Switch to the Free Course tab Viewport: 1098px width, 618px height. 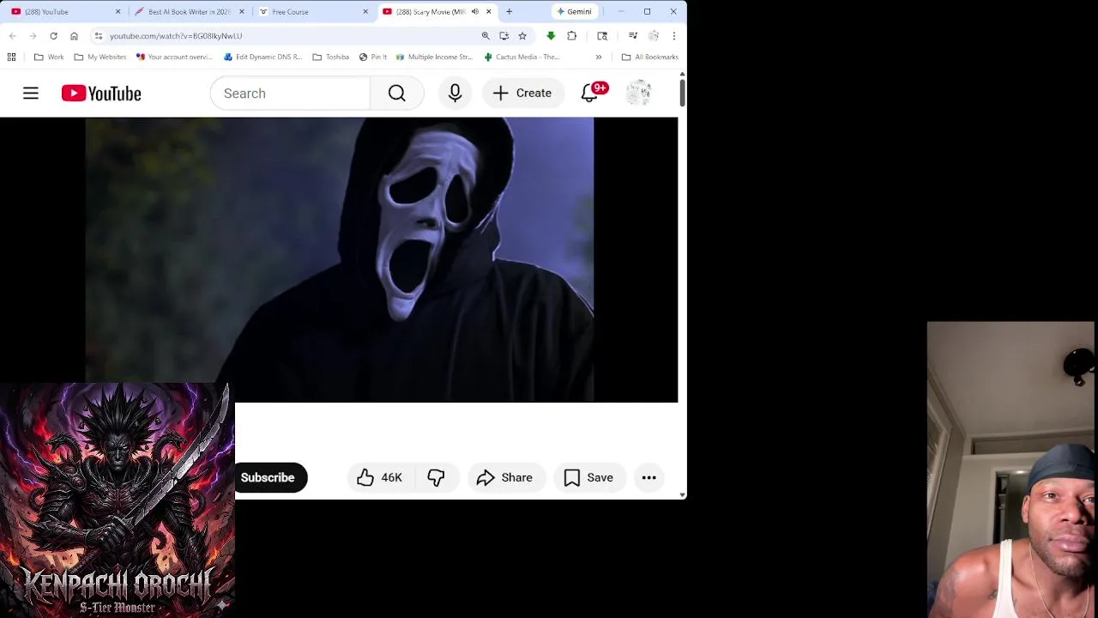pyautogui.click(x=312, y=12)
